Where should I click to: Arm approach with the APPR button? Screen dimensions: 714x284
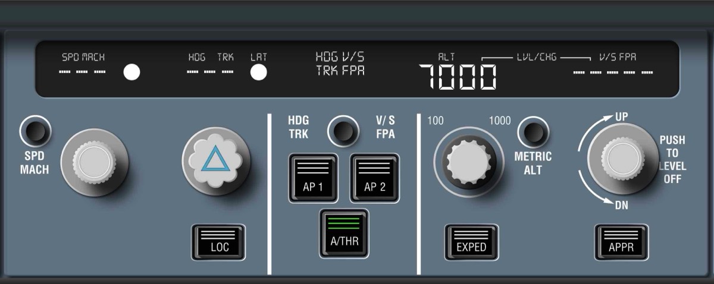tap(621, 242)
